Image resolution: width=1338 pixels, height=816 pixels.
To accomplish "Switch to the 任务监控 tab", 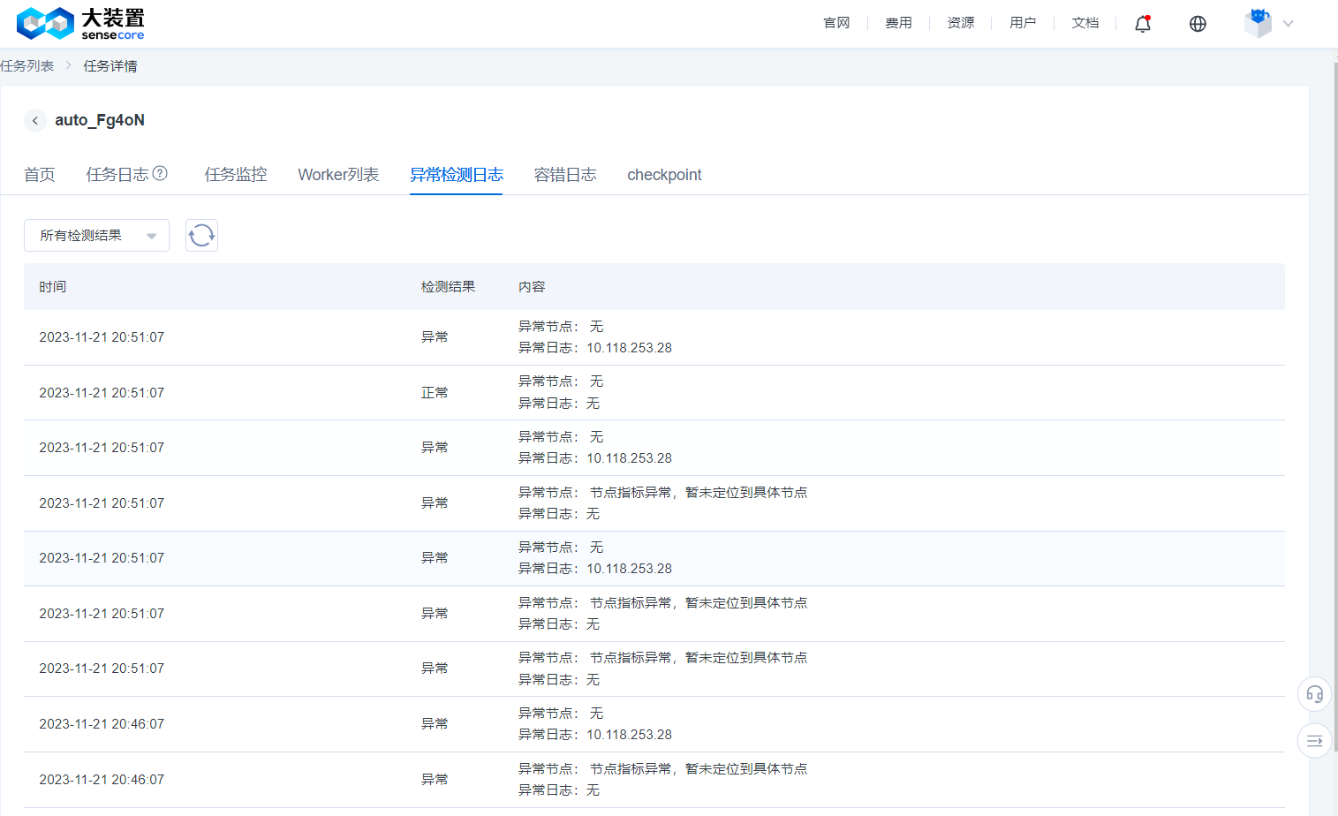I will 236,175.
